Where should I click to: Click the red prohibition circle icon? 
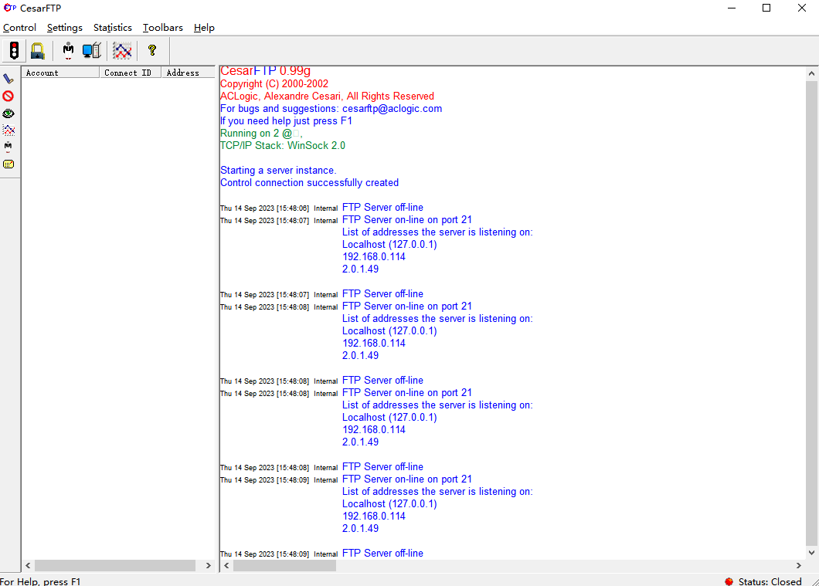pos(8,96)
